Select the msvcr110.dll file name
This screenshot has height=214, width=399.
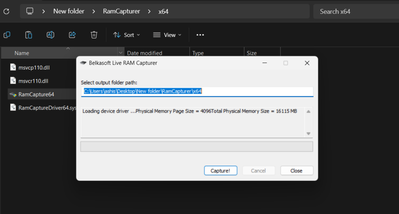tap(34, 81)
